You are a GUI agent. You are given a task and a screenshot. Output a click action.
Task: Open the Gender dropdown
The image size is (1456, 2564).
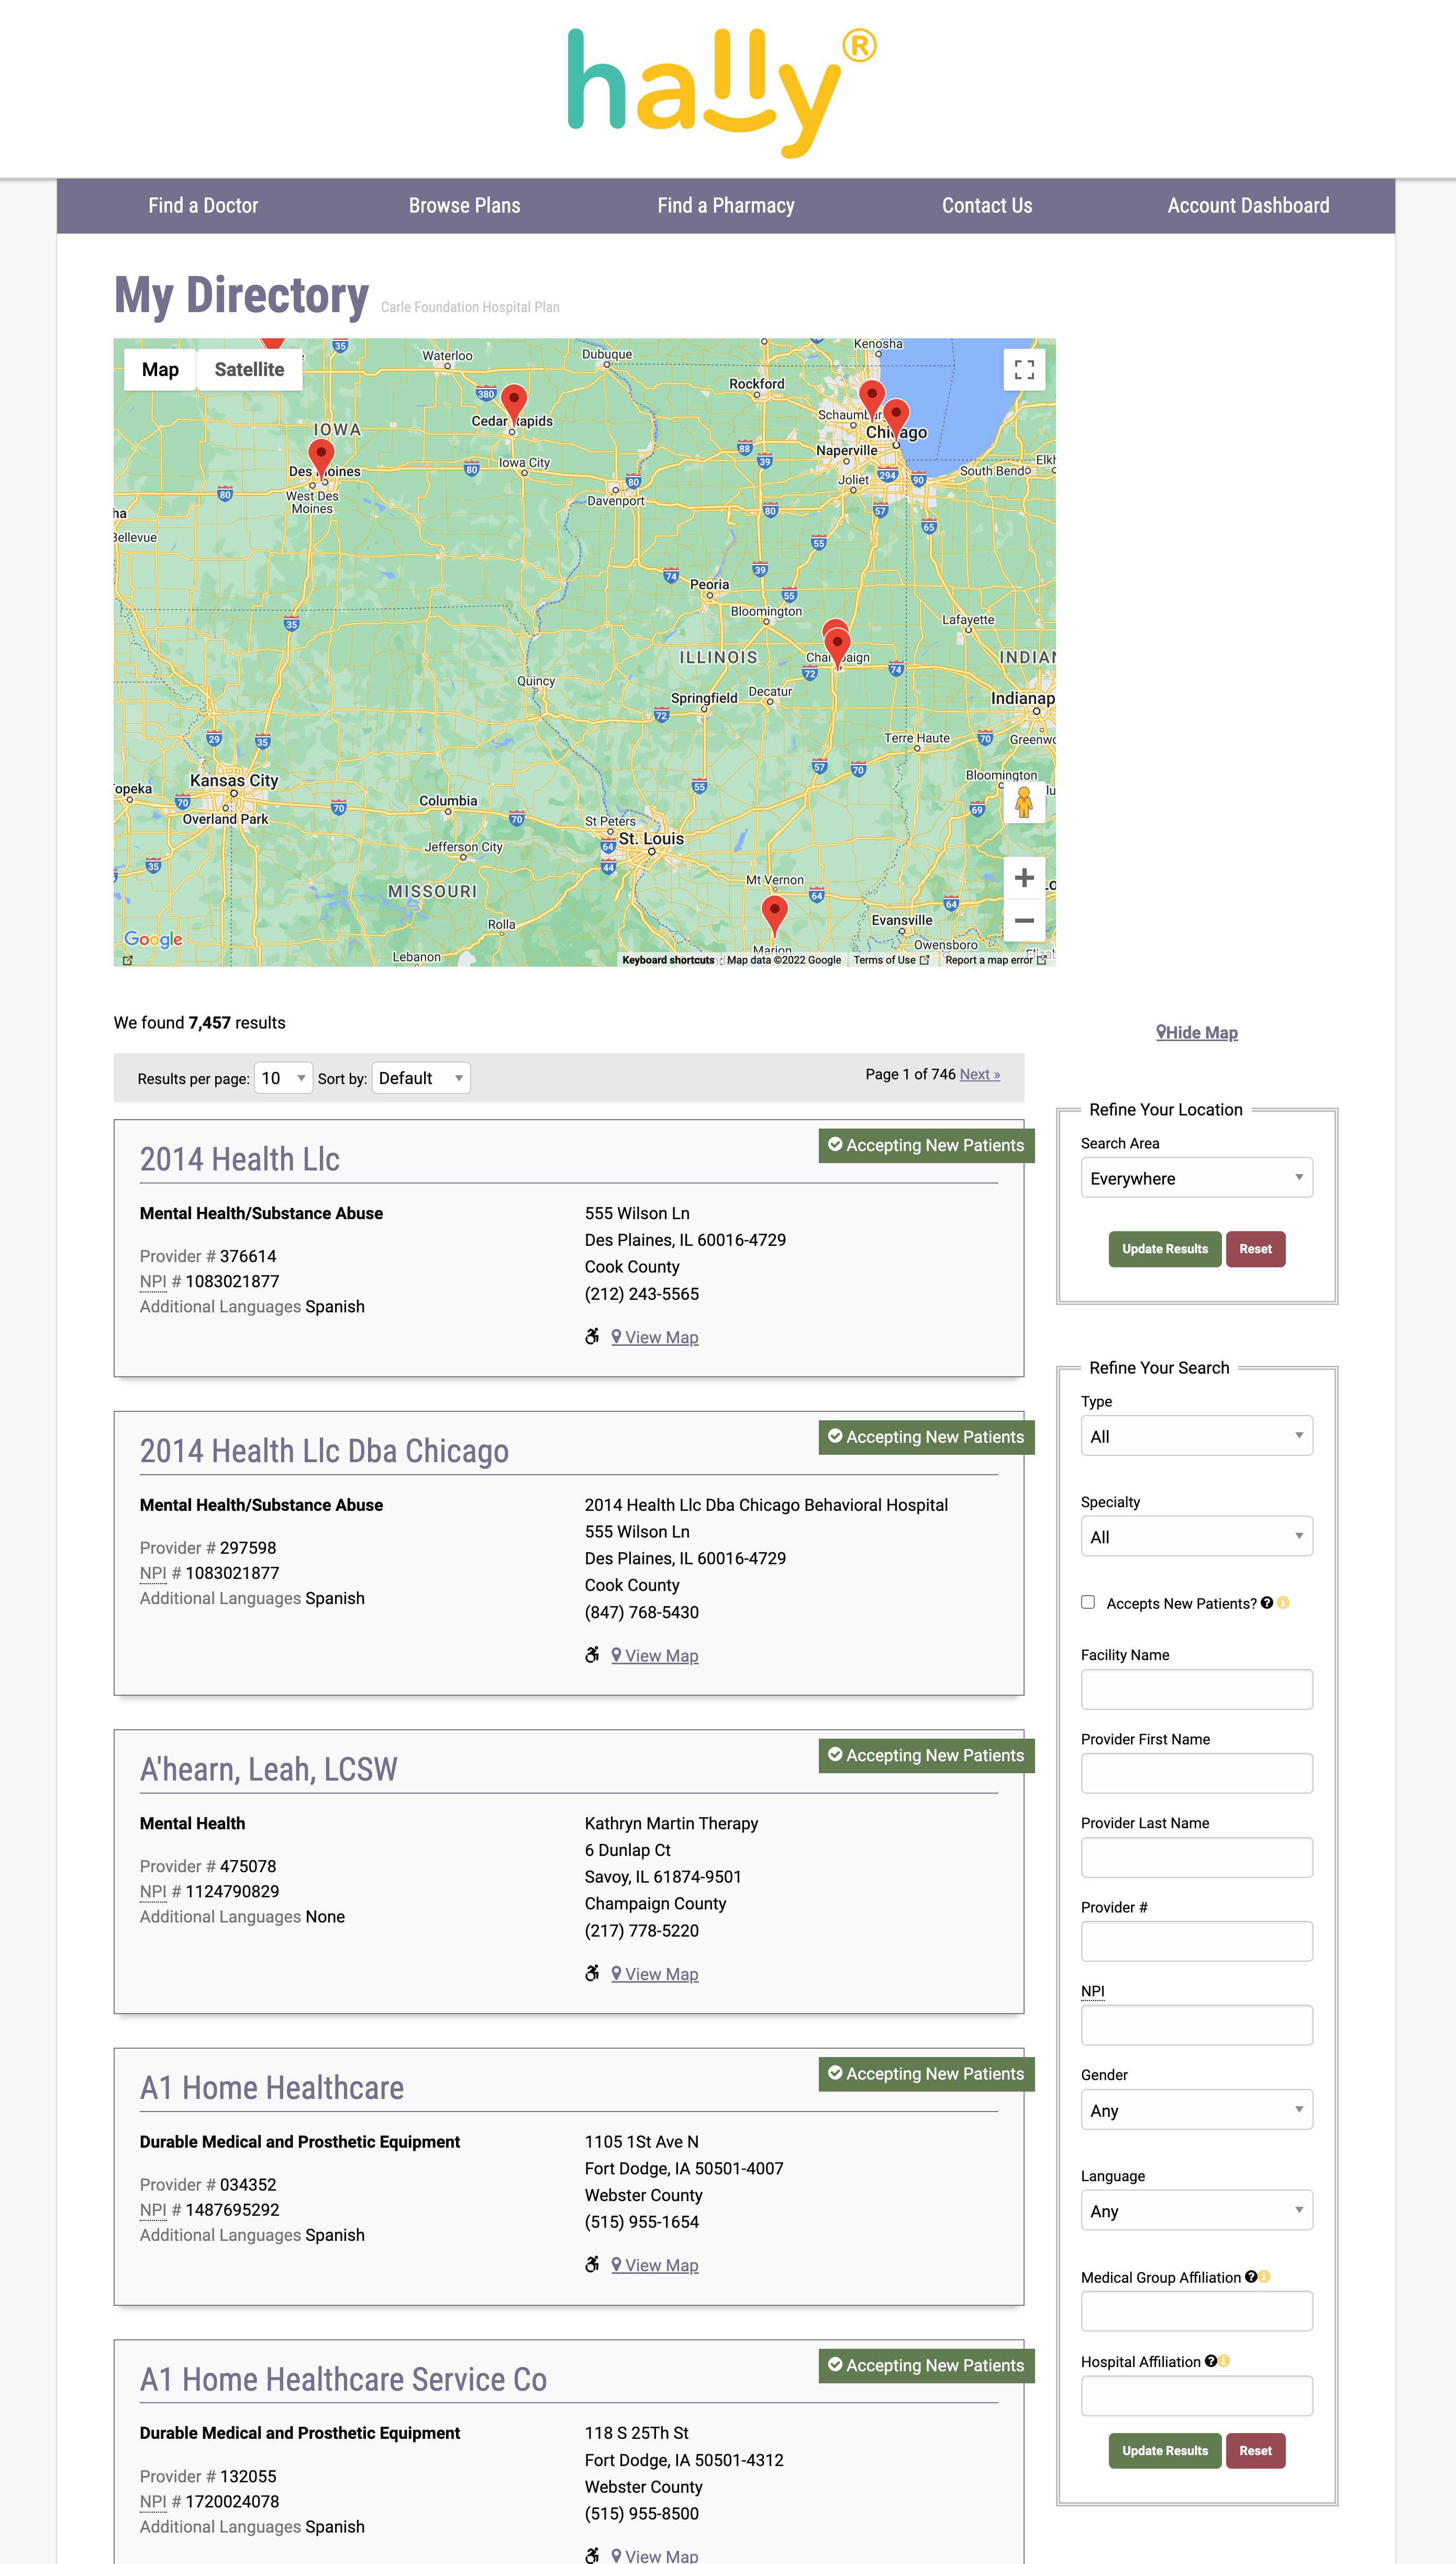pyautogui.click(x=1196, y=2110)
